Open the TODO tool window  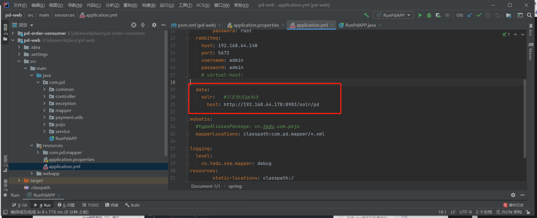tap(90, 205)
